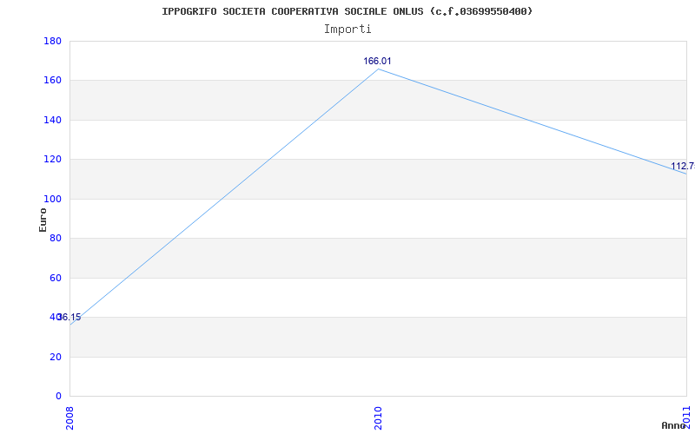
Task: Click the x-axis year 2008
Action: coord(69,418)
